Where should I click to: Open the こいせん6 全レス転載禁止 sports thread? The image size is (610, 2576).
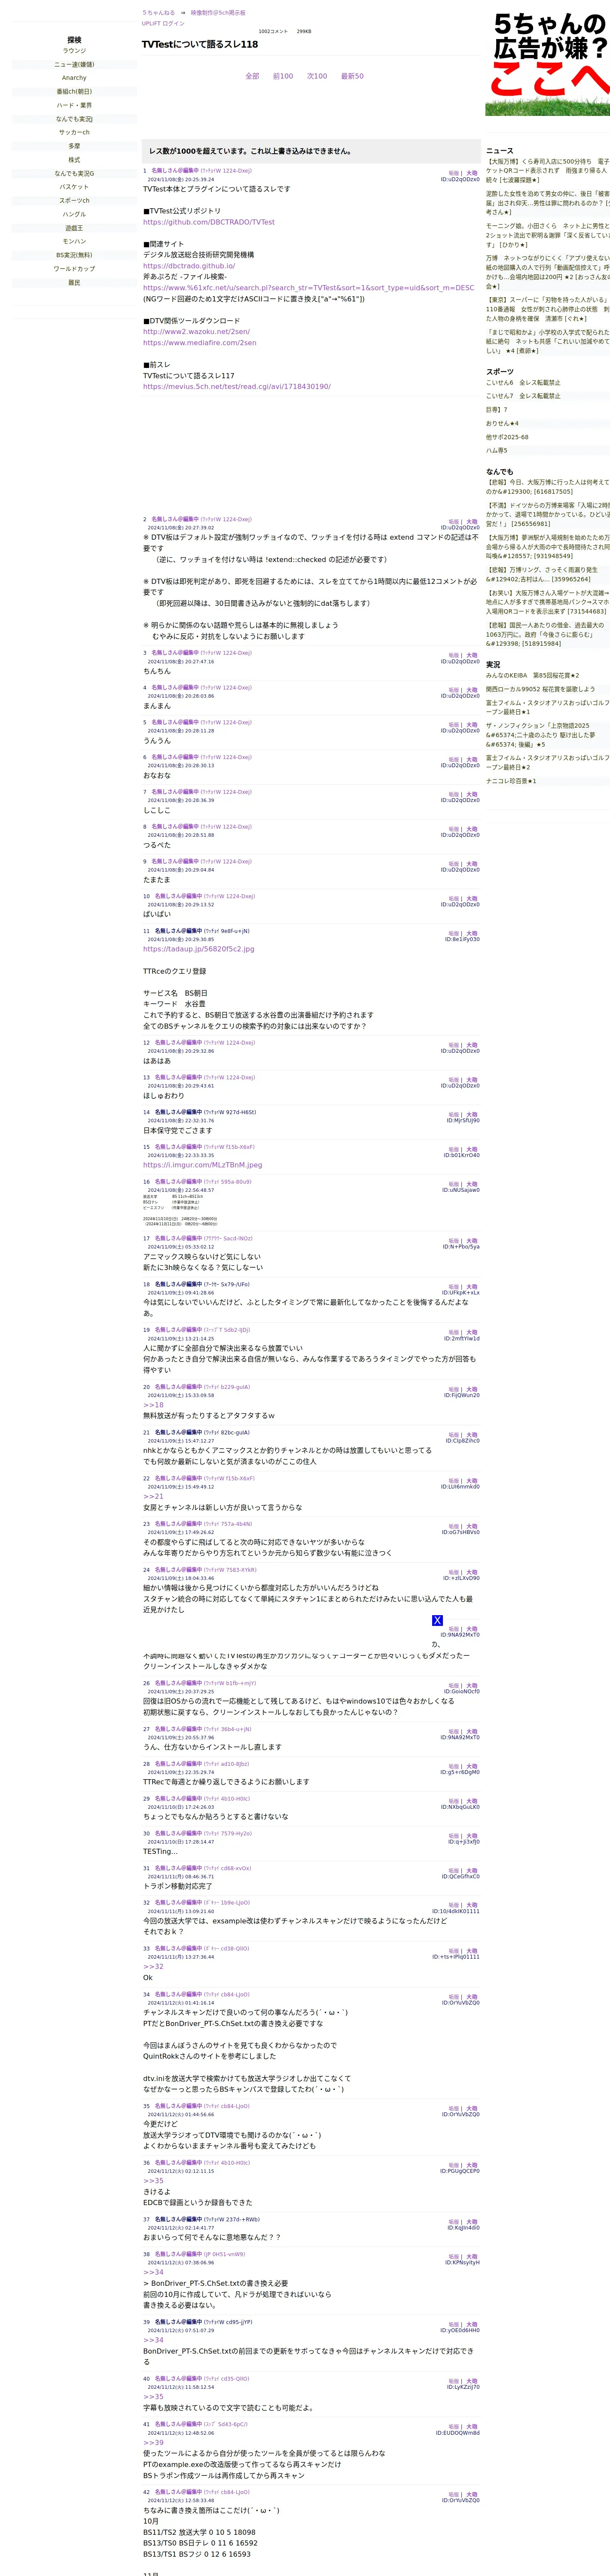tap(523, 383)
